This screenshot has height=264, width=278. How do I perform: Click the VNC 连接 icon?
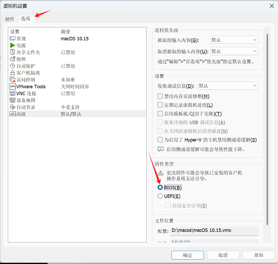coord(12,93)
